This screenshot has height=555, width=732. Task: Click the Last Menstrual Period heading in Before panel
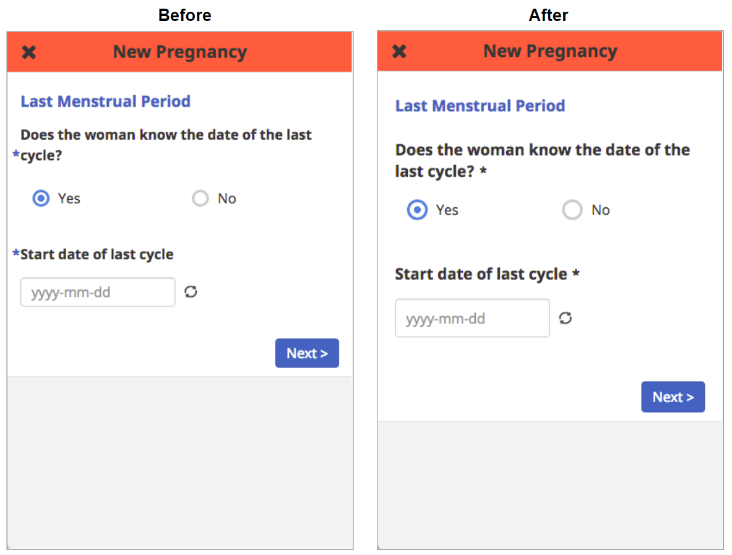(106, 101)
